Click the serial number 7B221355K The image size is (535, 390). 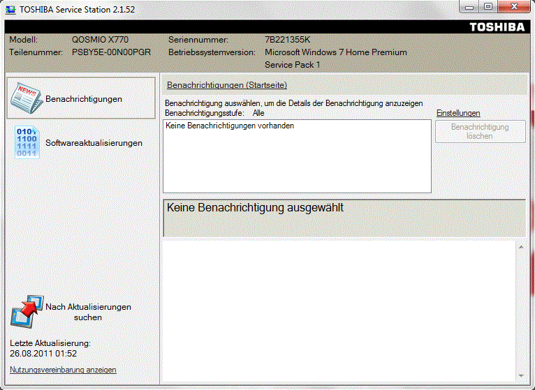(288, 40)
